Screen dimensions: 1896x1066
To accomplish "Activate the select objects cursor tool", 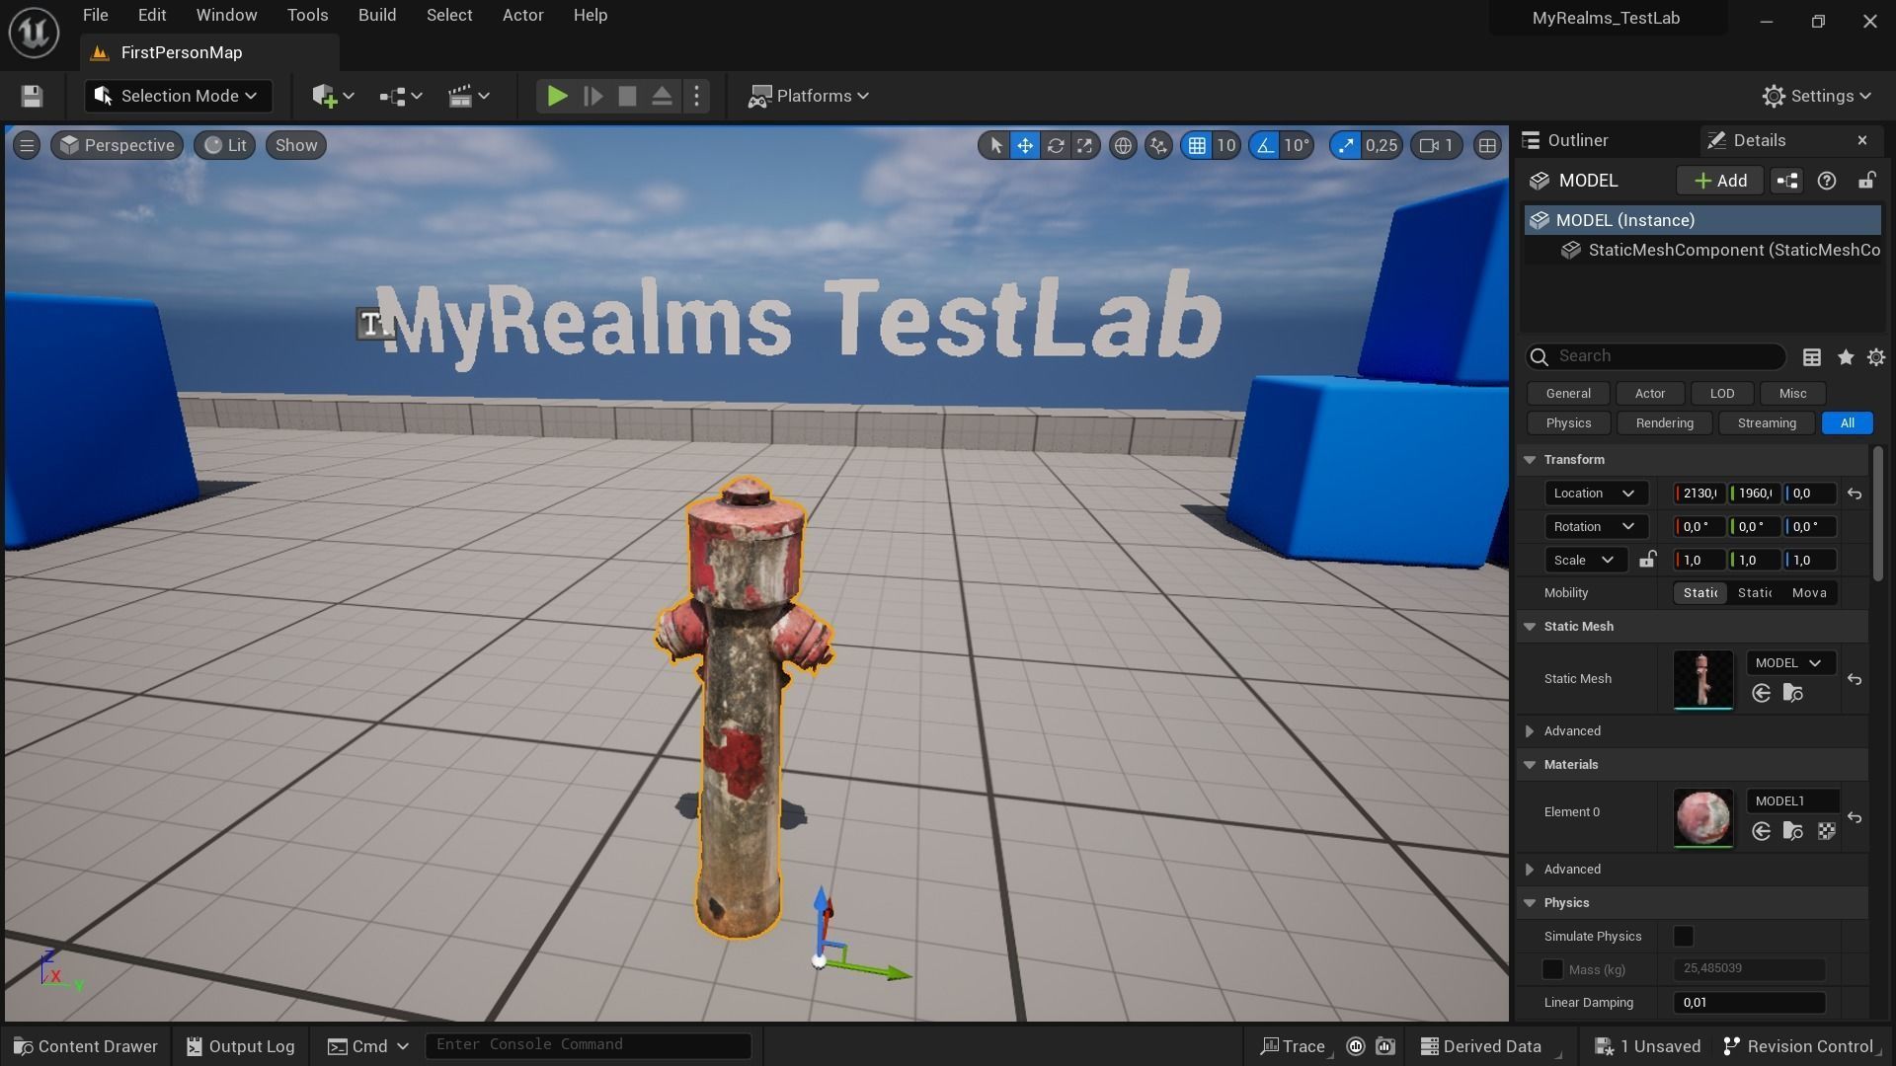I will tap(995, 145).
